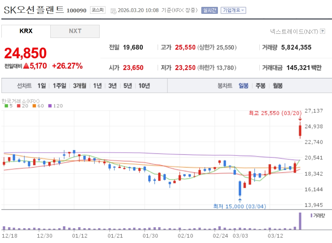The image size is (332, 243).
Task: Select the 1년 line chart period
Action: [x=98, y=86]
